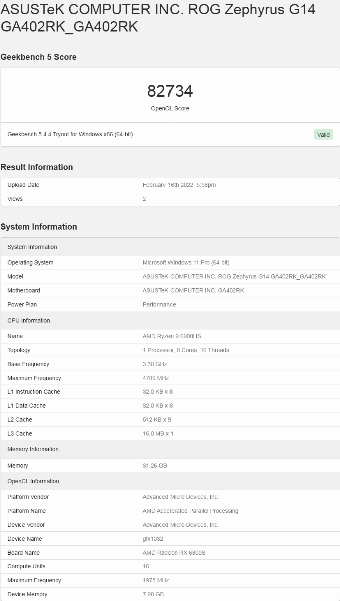
Task: Click the green Valid badge
Action: [323, 134]
